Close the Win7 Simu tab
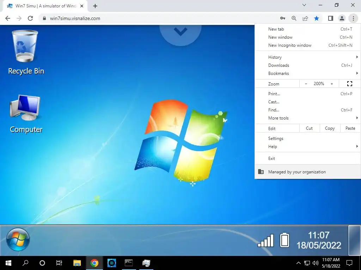This screenshot has width=361, height=270. coord(82,6)
